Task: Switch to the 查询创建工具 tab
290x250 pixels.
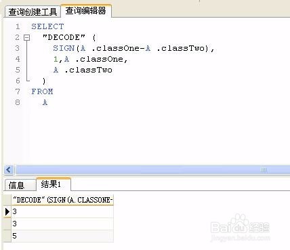Action: pos(33,12)
